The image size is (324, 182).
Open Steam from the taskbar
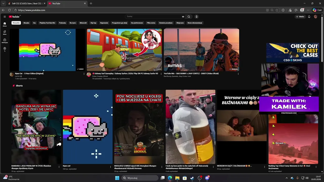click(192, 178)
